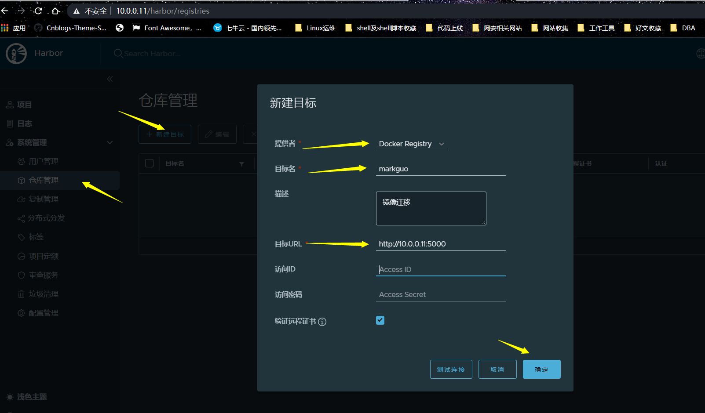This screenshot has height=413, width=705.
Task: Click the Access ID input field
Action: pyautogui.click(x=441, y=269)
